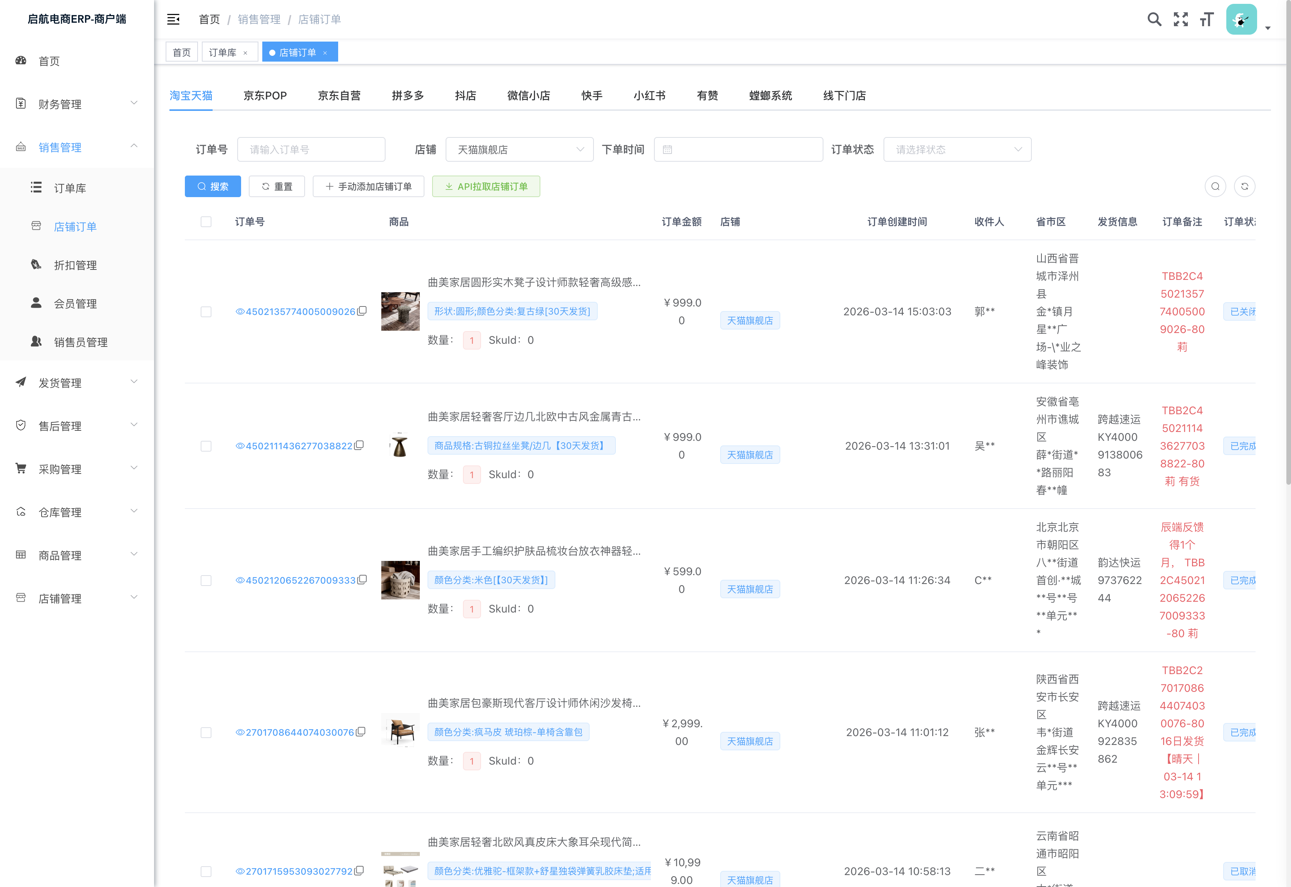Click the 订单号 input field
This screenshot has width=1291, height=887.
311,149
